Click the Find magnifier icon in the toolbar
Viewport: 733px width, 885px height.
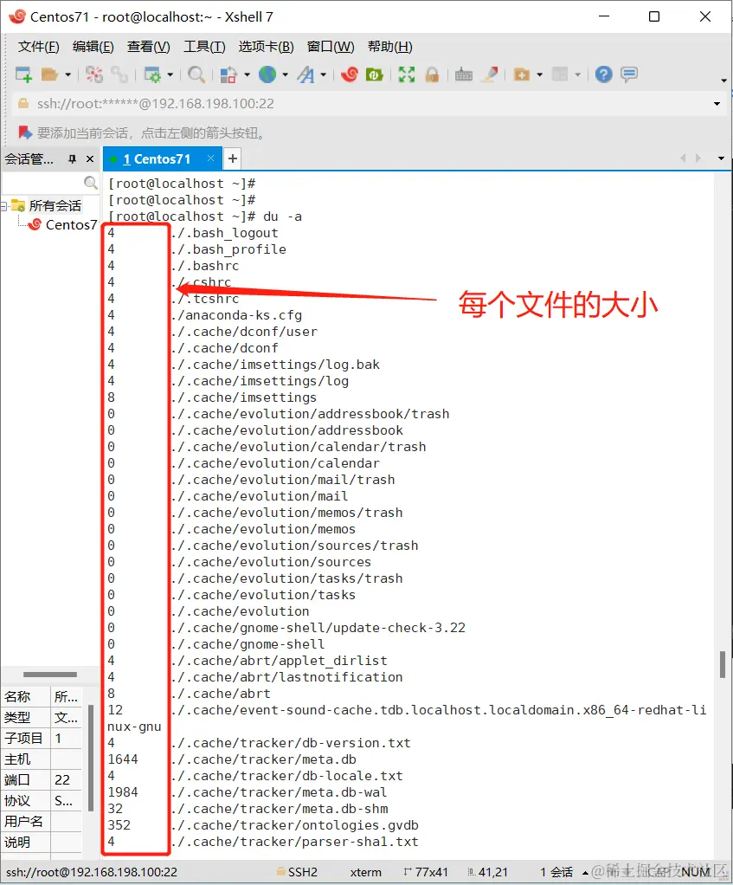(x=196, y=74)
